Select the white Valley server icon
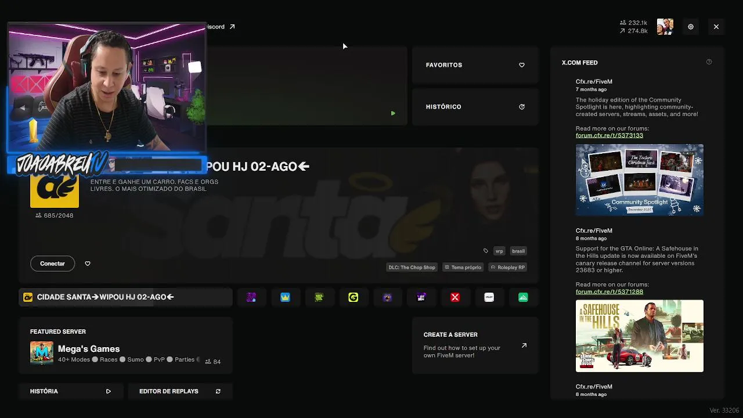 point(489,297)
